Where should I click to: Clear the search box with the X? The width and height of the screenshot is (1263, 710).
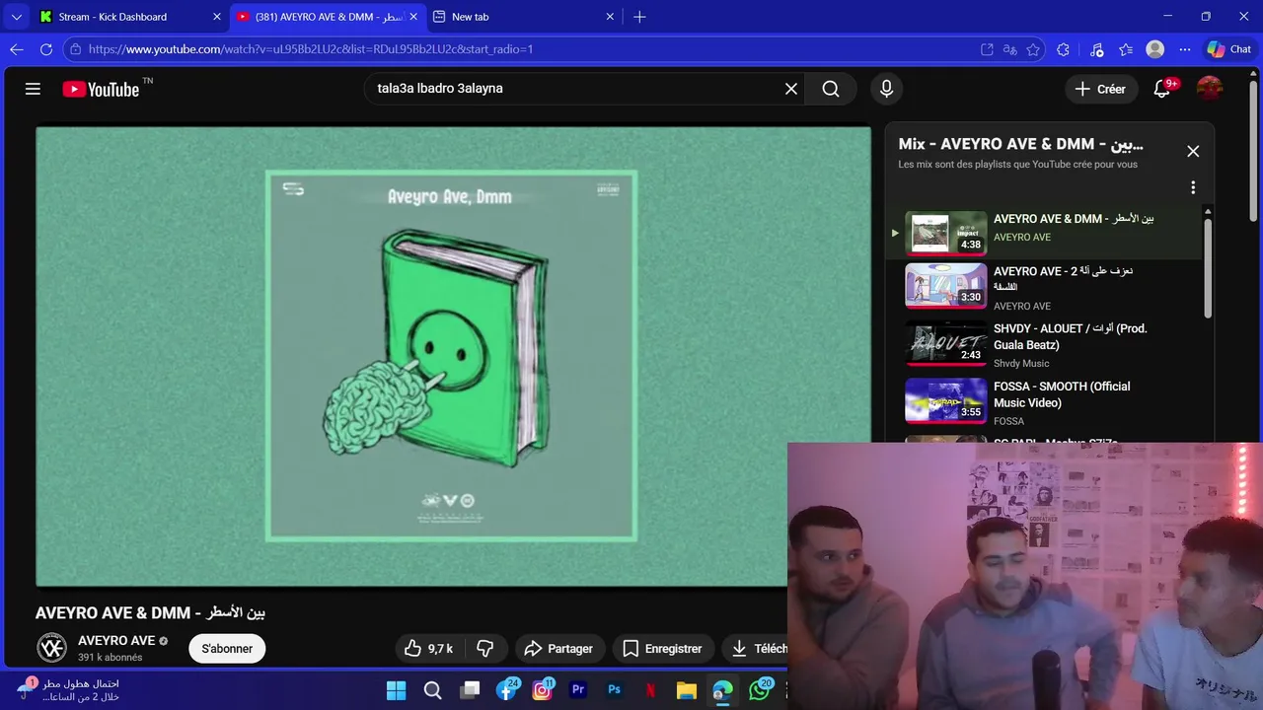(791, 89)
